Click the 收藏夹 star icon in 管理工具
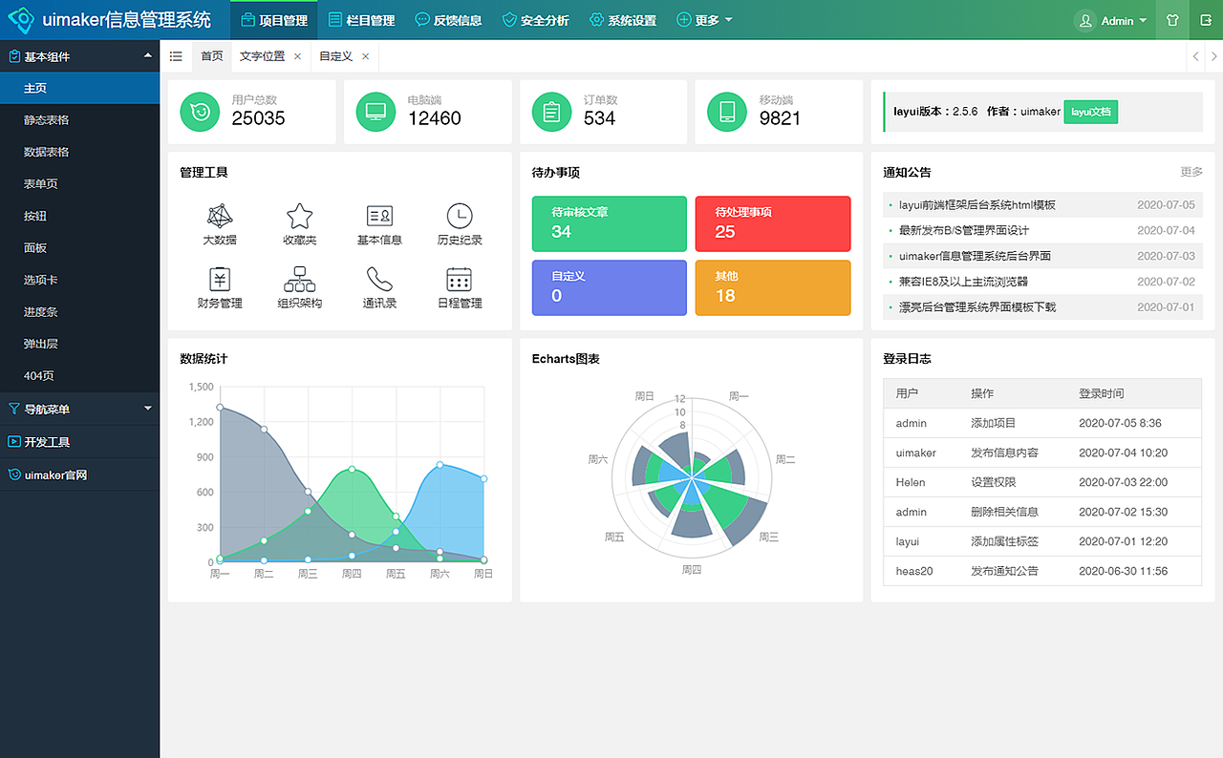The width and height of the screenshot is (1223, 758). [299, 219]
